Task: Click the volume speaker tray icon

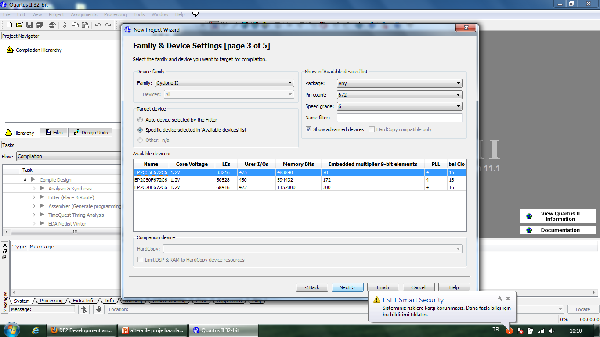Action: point(552,330)
